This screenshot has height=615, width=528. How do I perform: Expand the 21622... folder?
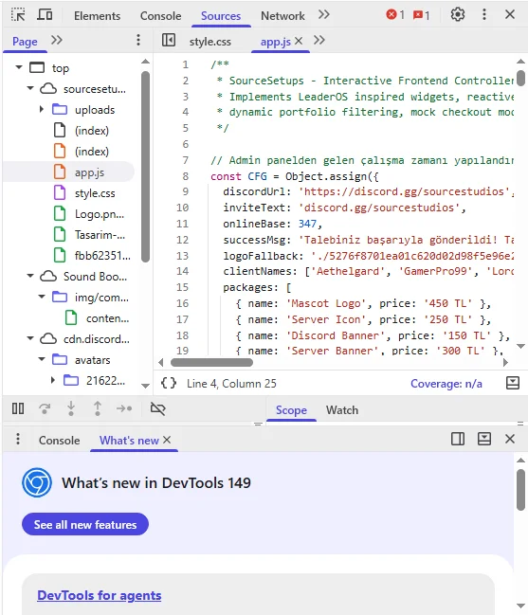(53, 380)
